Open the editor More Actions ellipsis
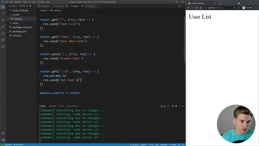259x146 pixels. coord(183,6)
